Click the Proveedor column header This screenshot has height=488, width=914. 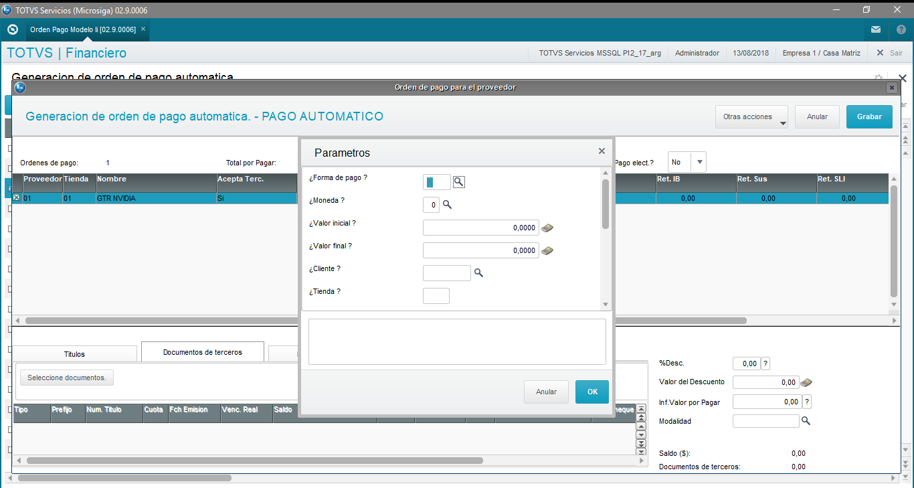click(42, 183)
